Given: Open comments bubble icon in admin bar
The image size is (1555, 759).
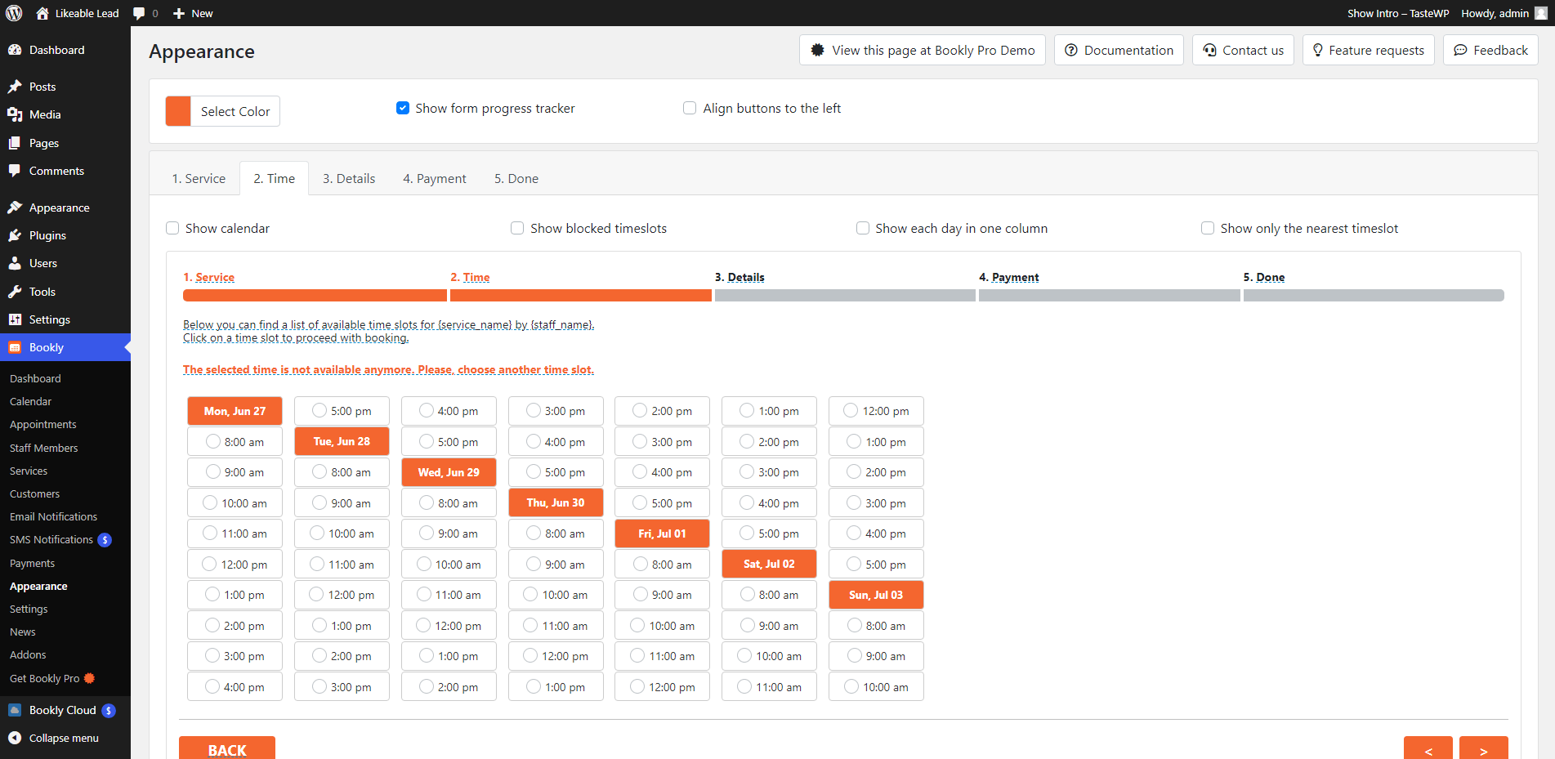Looking at the screenshot, I should click(x=139, y=13).
